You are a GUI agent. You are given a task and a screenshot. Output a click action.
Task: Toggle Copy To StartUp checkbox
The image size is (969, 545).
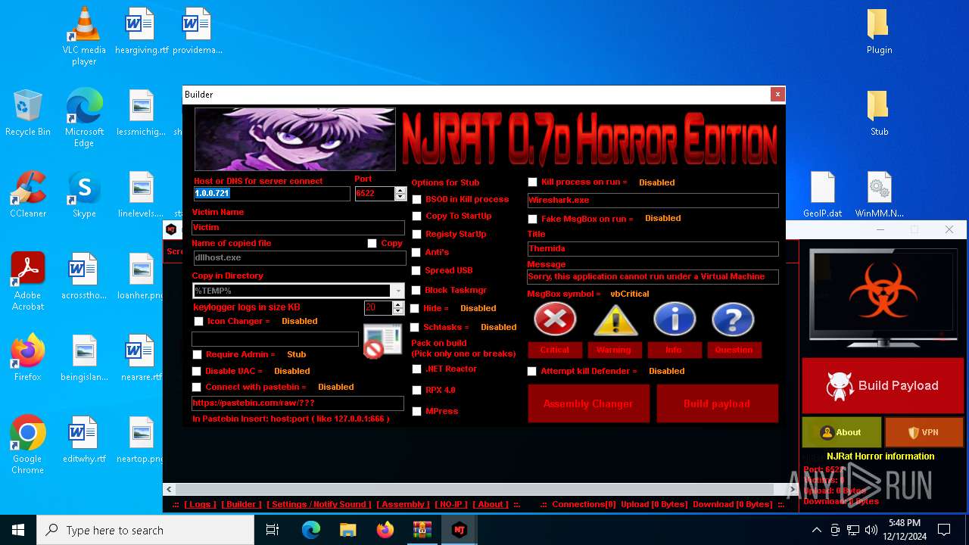pos(416,216)
